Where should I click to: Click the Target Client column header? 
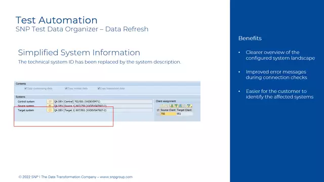click(x=184, y=110)
